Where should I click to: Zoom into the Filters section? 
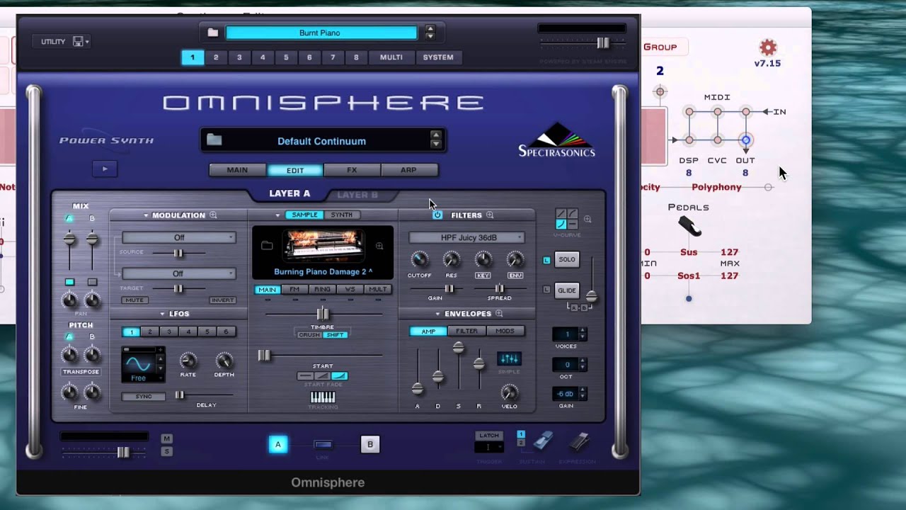490,215
